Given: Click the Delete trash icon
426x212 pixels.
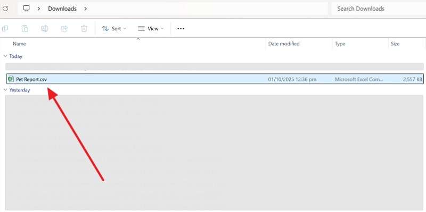Looking at the screenshot, I should (84, 29).
